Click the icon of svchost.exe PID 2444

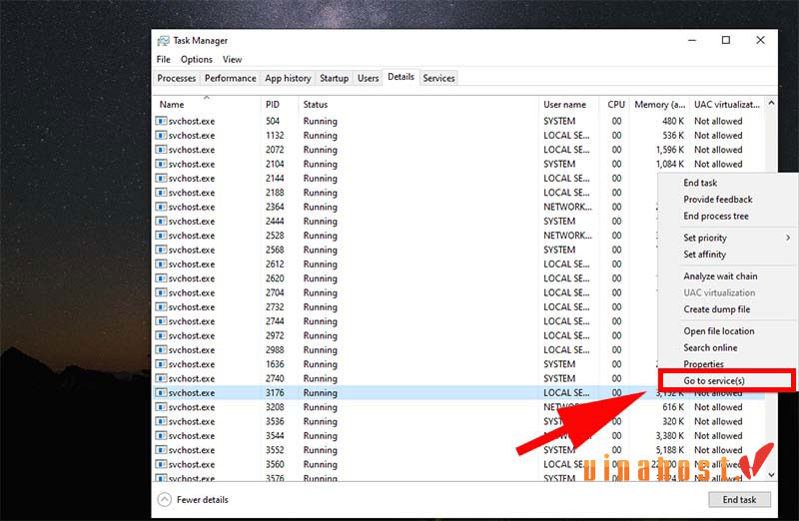[161, 221]
